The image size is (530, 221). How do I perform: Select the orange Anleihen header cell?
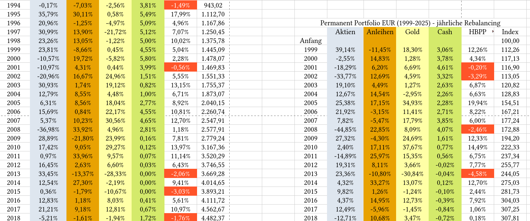[380, 32]
